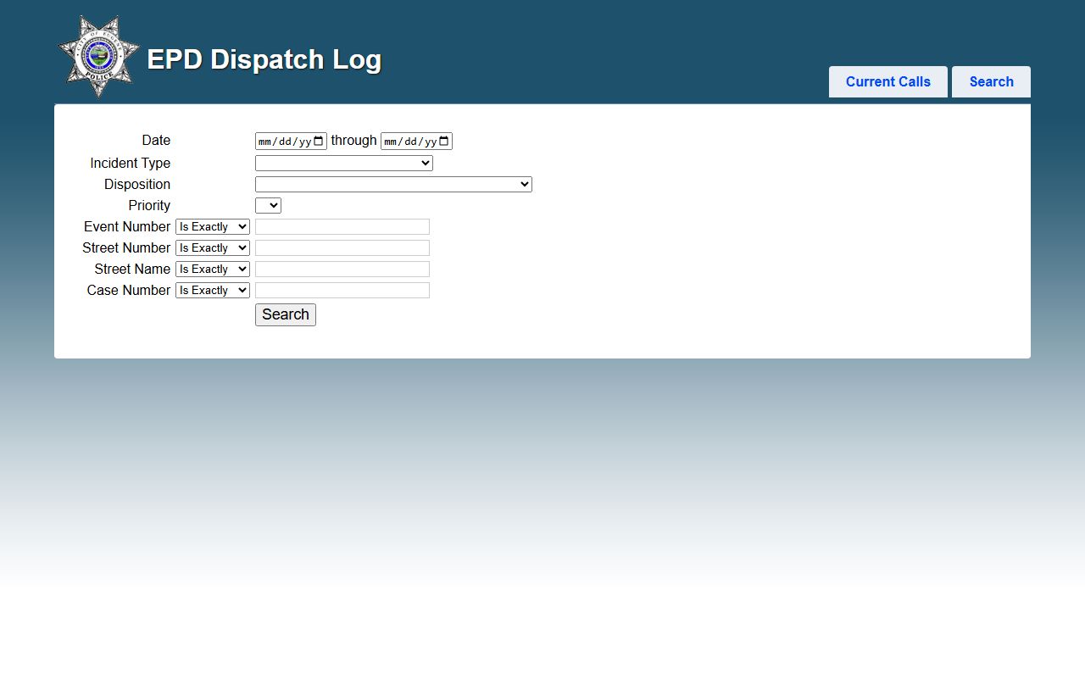
Task: Open calendar picker on start date field
Action: coord(319,142)
